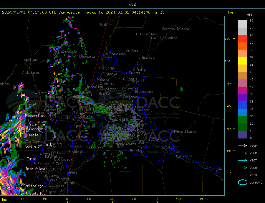Click the Vista_Flor map label

pos(38,194)
